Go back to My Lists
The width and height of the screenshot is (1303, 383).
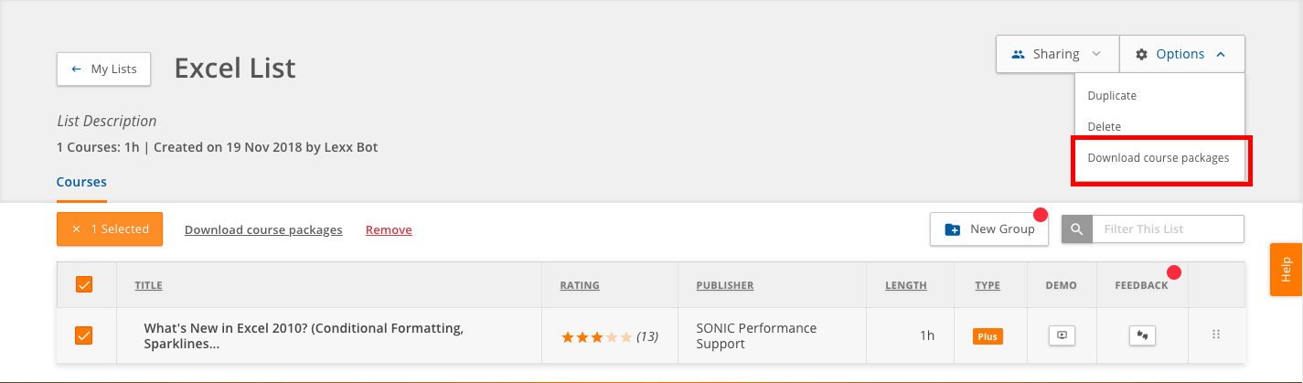click(103, 69)
